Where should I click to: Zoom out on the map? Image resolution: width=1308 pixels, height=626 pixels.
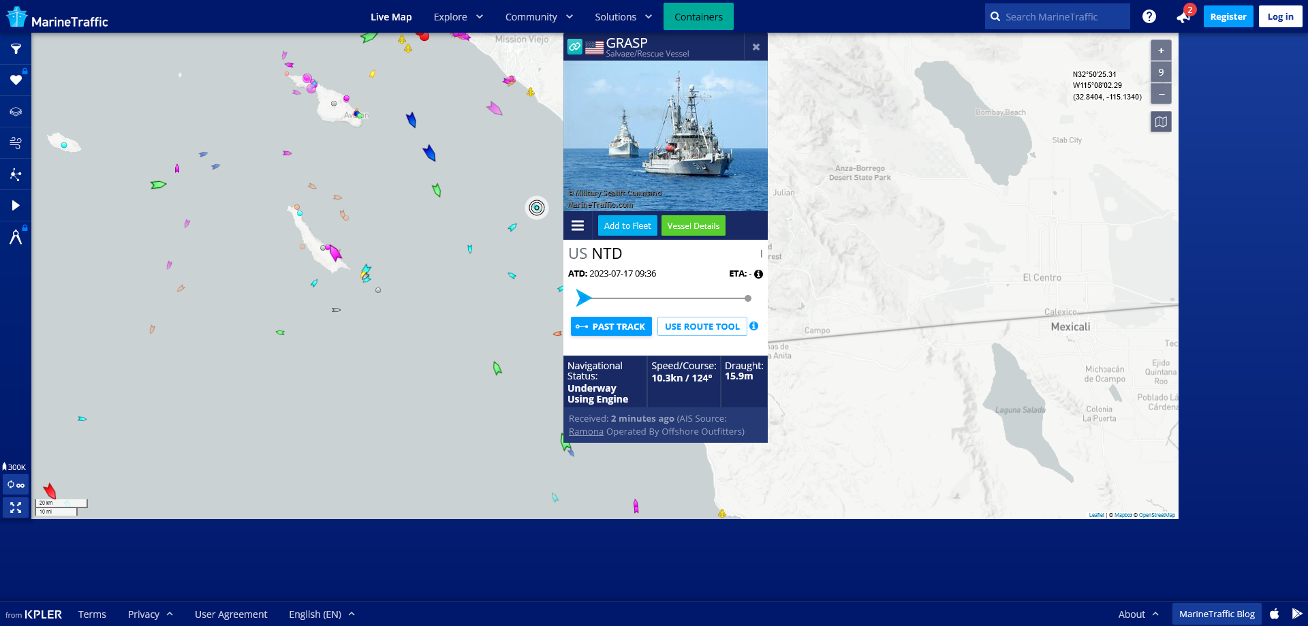click(1161, 93)
